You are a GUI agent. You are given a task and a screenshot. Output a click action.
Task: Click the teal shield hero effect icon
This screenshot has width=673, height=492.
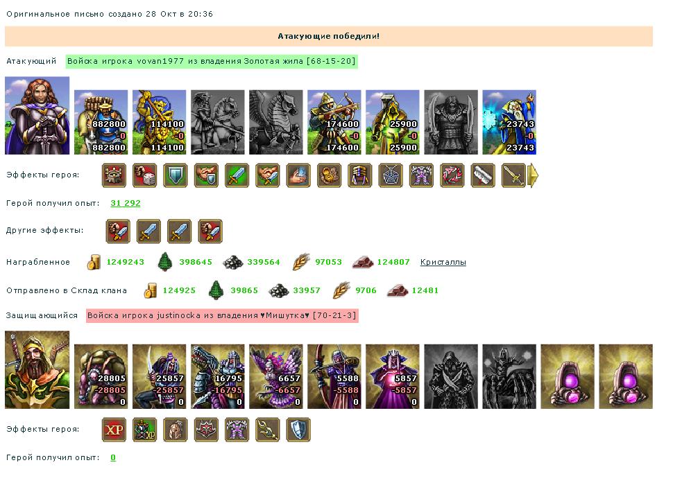click(176, 175)
